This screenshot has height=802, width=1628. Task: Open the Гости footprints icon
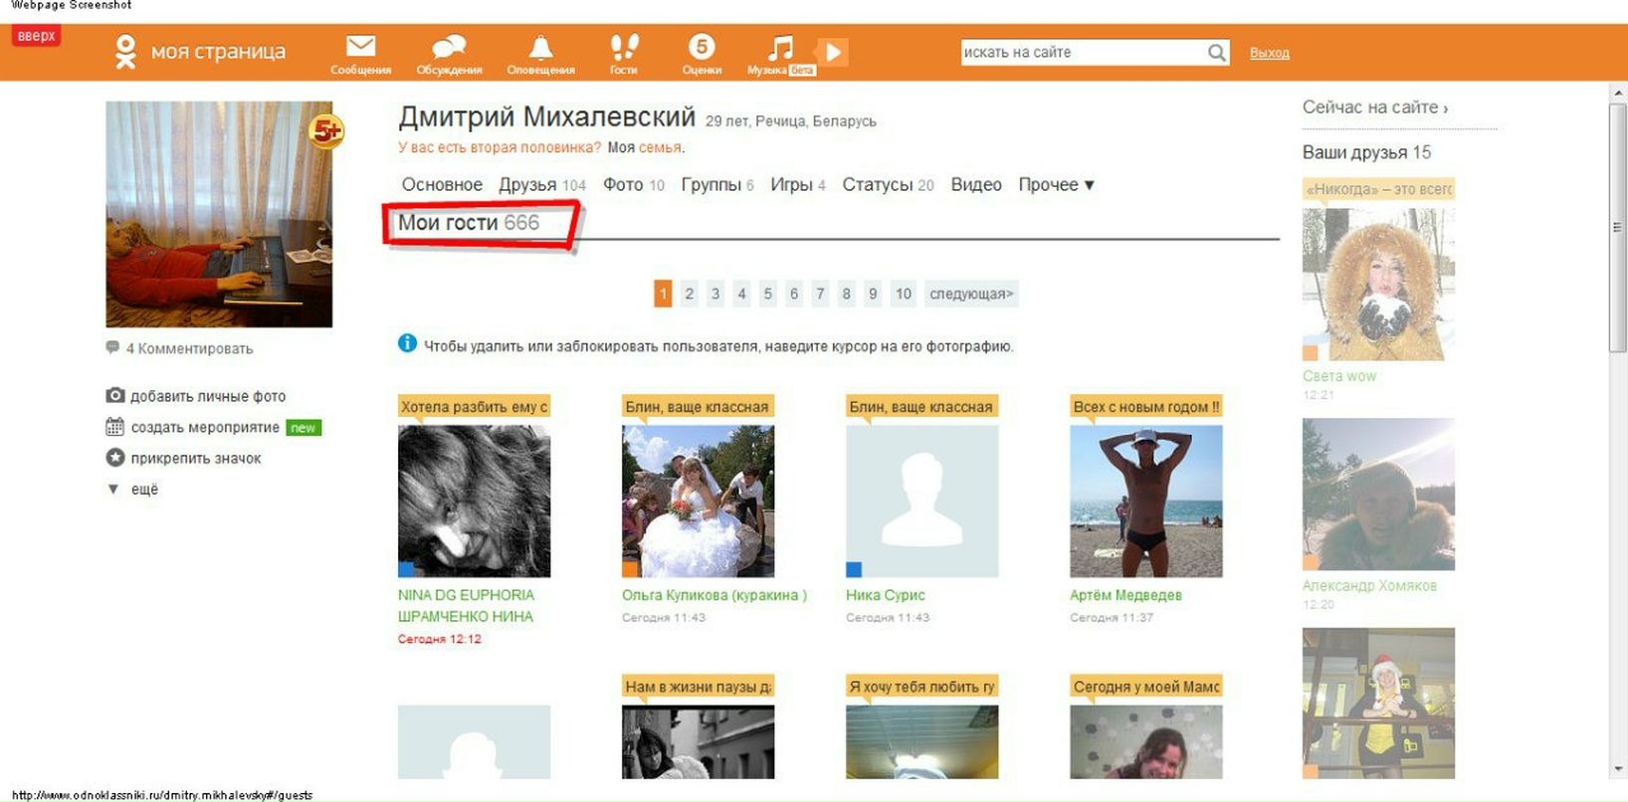(624, 47)
